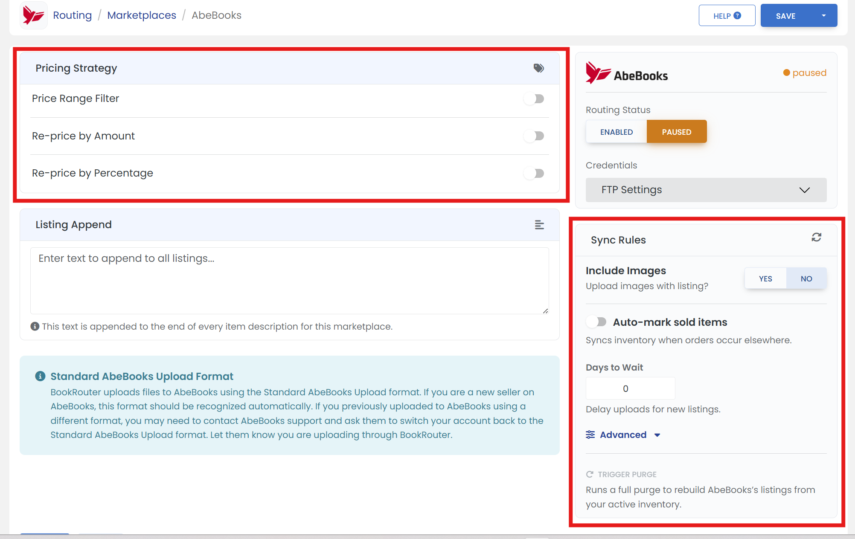Viewport: 855px width, 539px height.
Task: Click the BookRouter bird logo in header
Action: click(33, 15)
